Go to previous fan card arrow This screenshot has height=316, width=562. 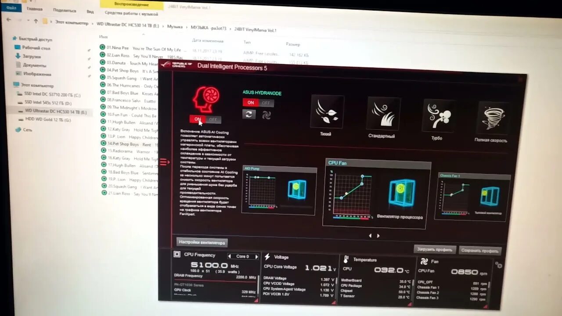click(370, 236)
